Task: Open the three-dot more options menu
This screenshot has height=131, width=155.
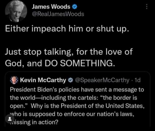Action: pyautogui.click(x=147, y=7)
